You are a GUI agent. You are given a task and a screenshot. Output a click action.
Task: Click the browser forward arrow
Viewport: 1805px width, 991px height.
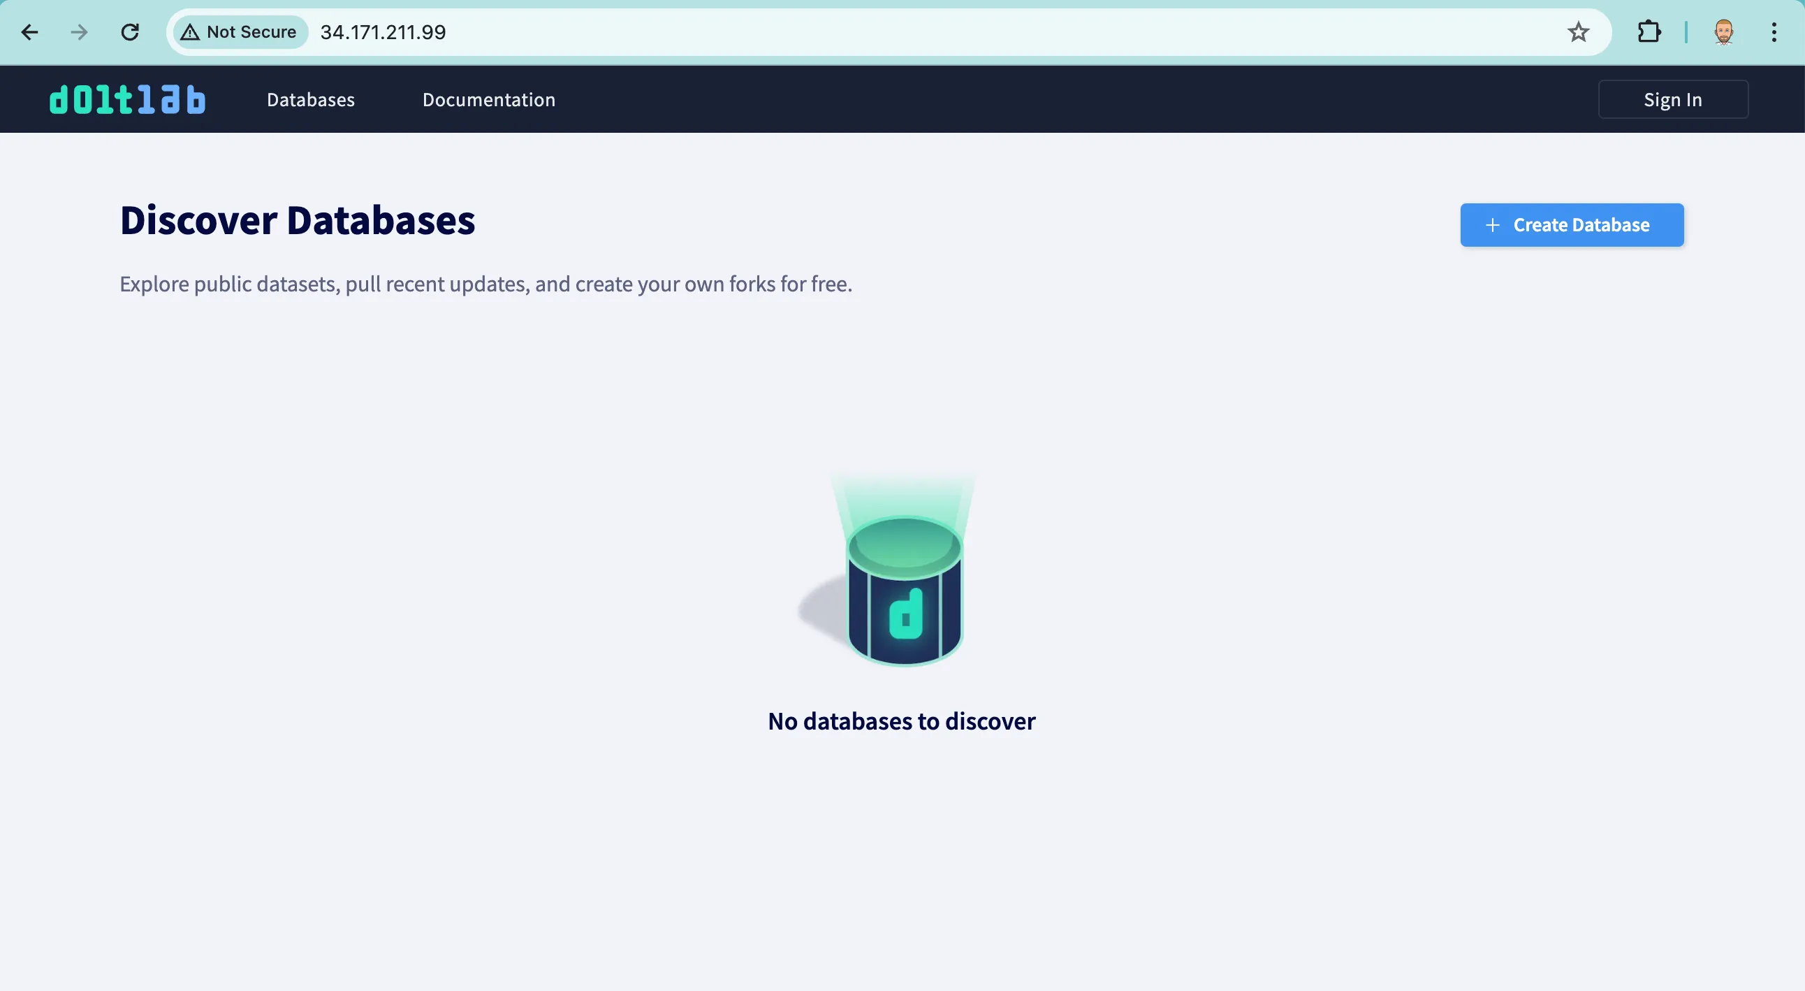tap(79, 32)
